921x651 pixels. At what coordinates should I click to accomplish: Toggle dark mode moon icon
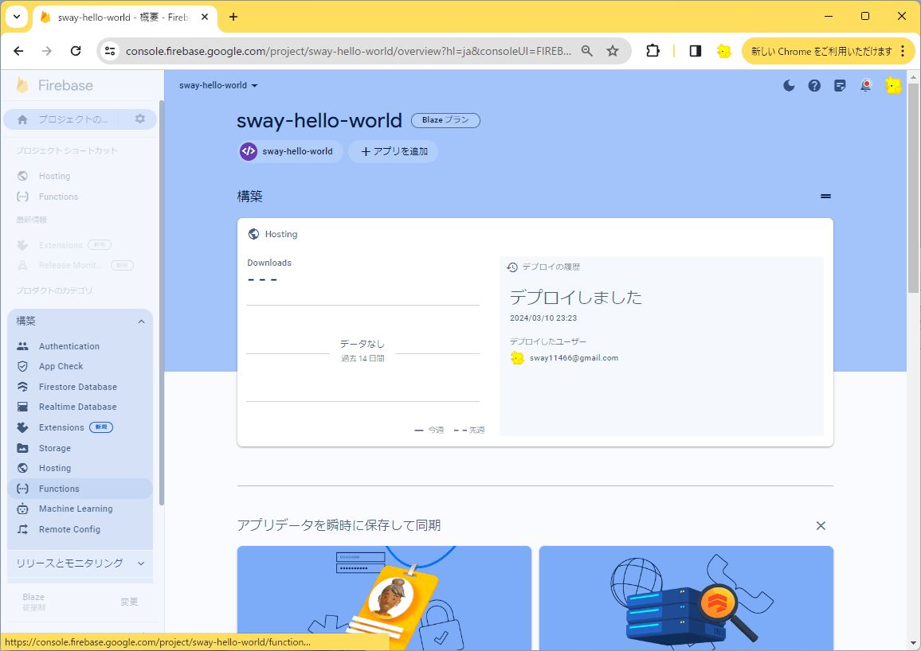[x=789, y=86]
